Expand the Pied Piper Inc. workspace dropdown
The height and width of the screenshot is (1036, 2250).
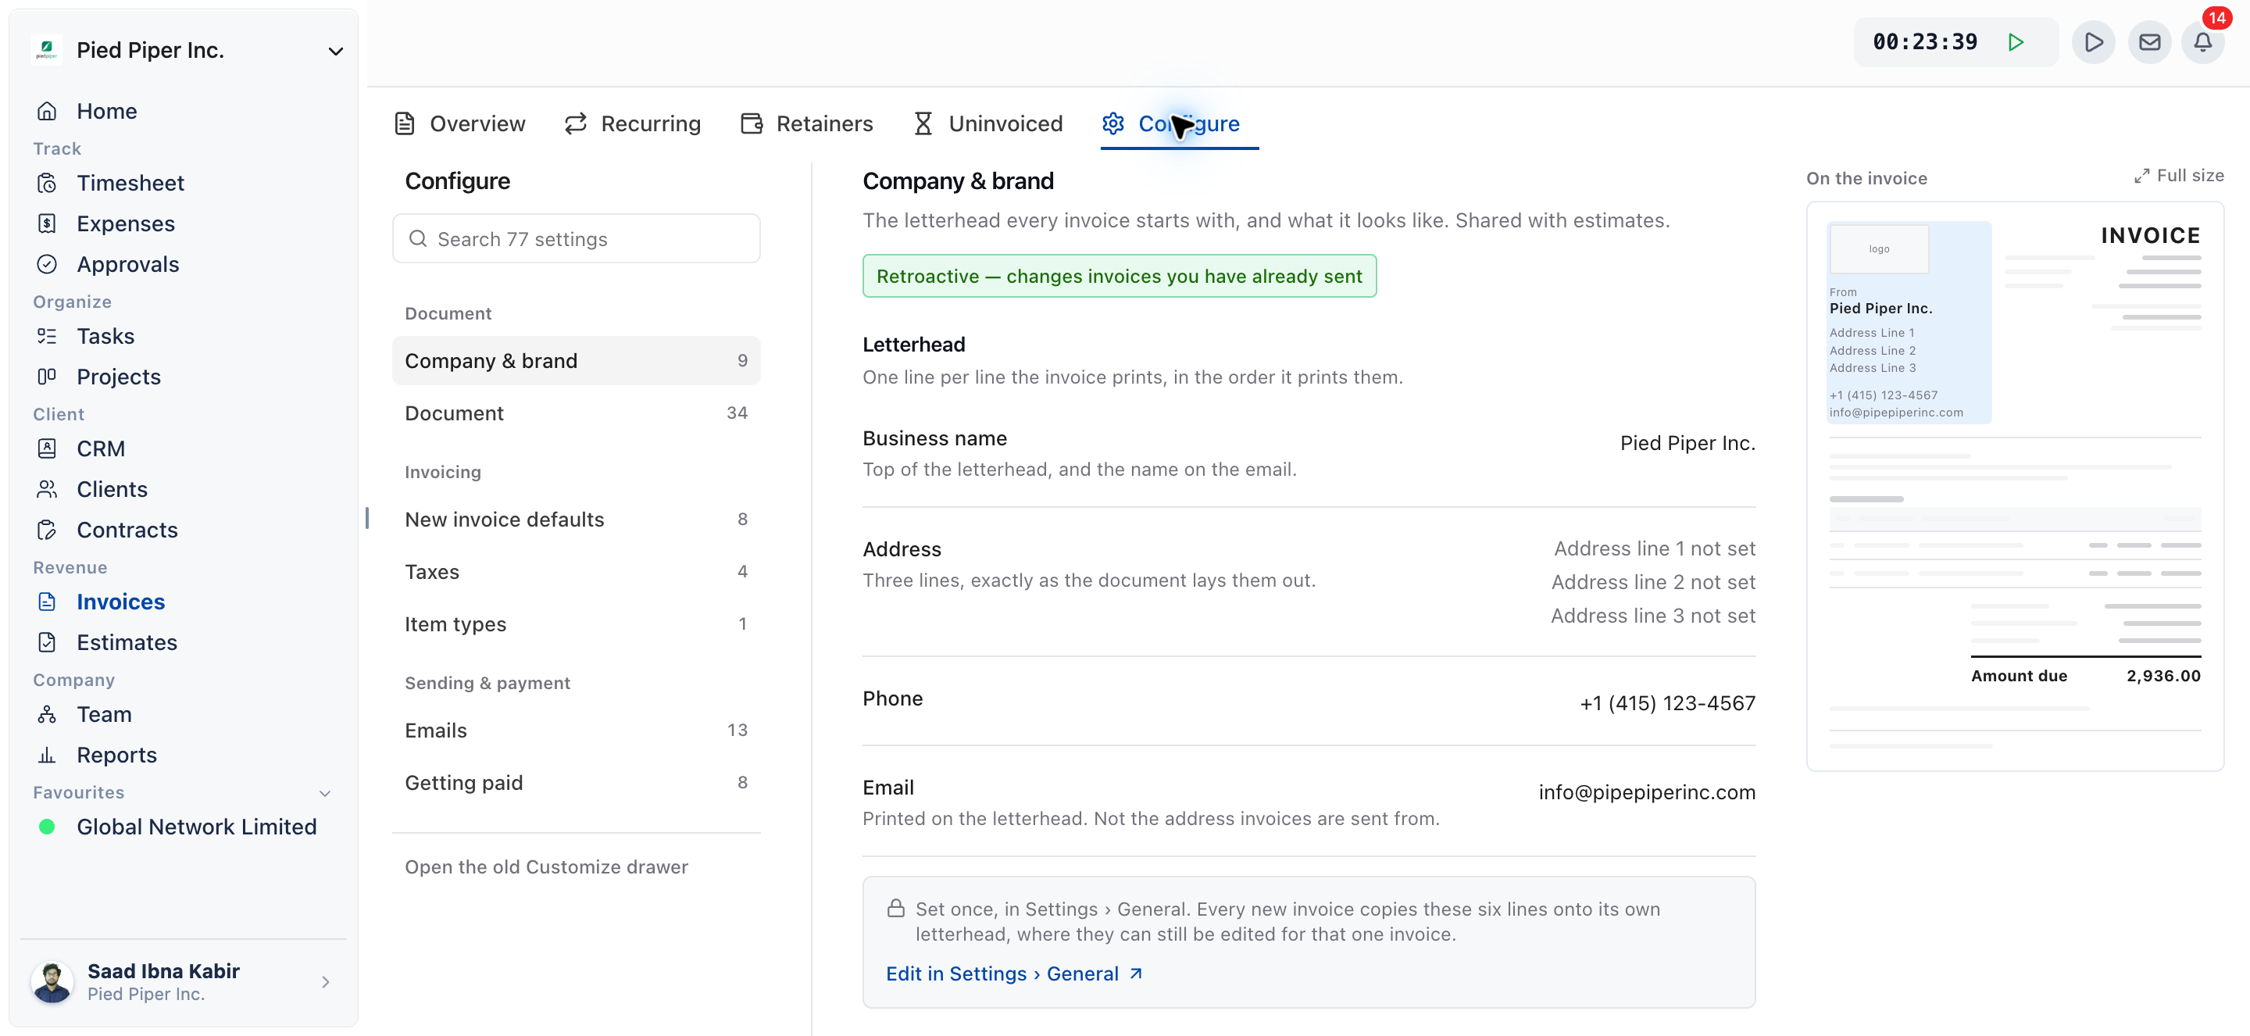point(335,51)
